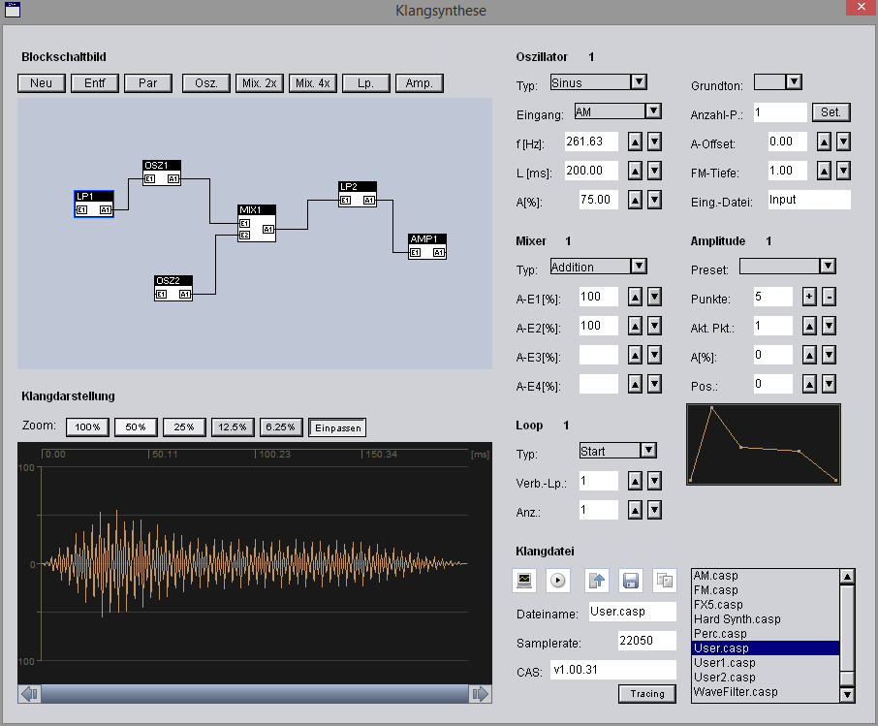Set the zoom to 50%

click(x=135, y=427)
